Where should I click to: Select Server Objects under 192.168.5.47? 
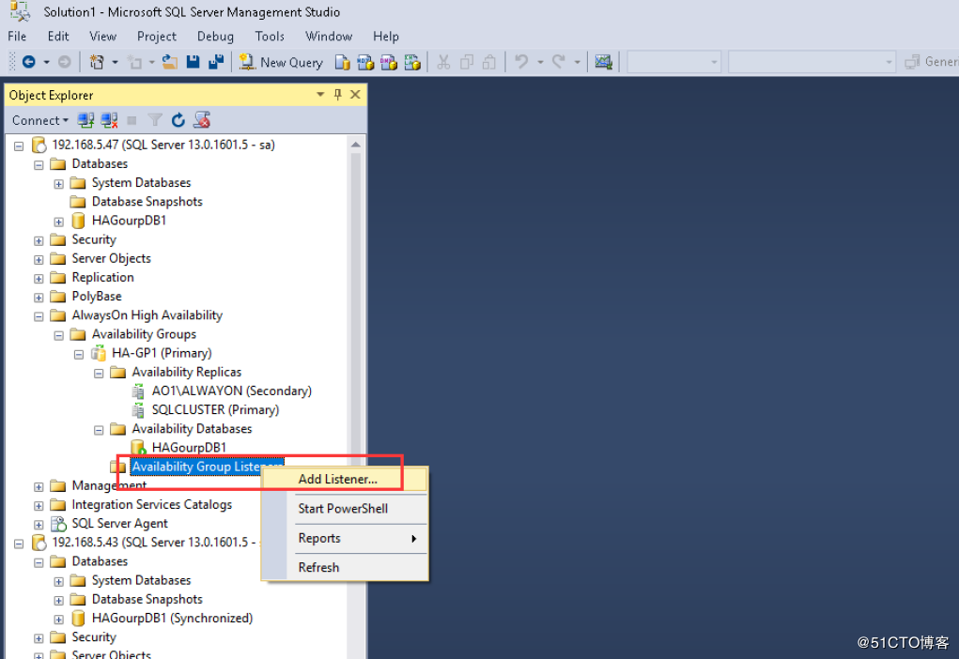tap(112, 258)
